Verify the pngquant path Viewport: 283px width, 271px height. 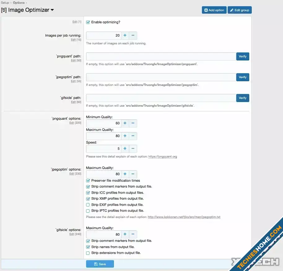242,56
